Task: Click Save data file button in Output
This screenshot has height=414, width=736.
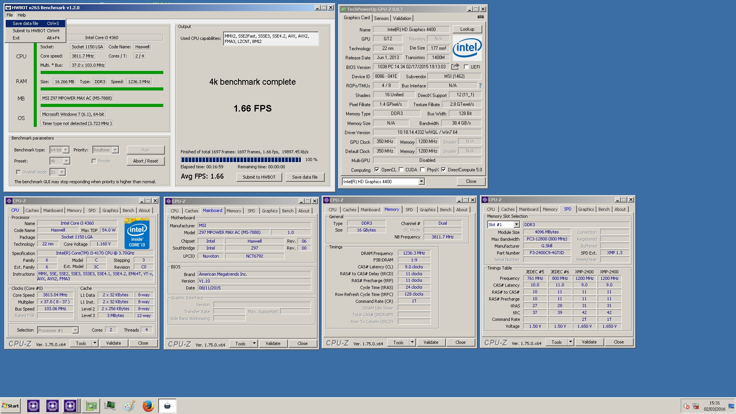Action: tap(305, 177)
